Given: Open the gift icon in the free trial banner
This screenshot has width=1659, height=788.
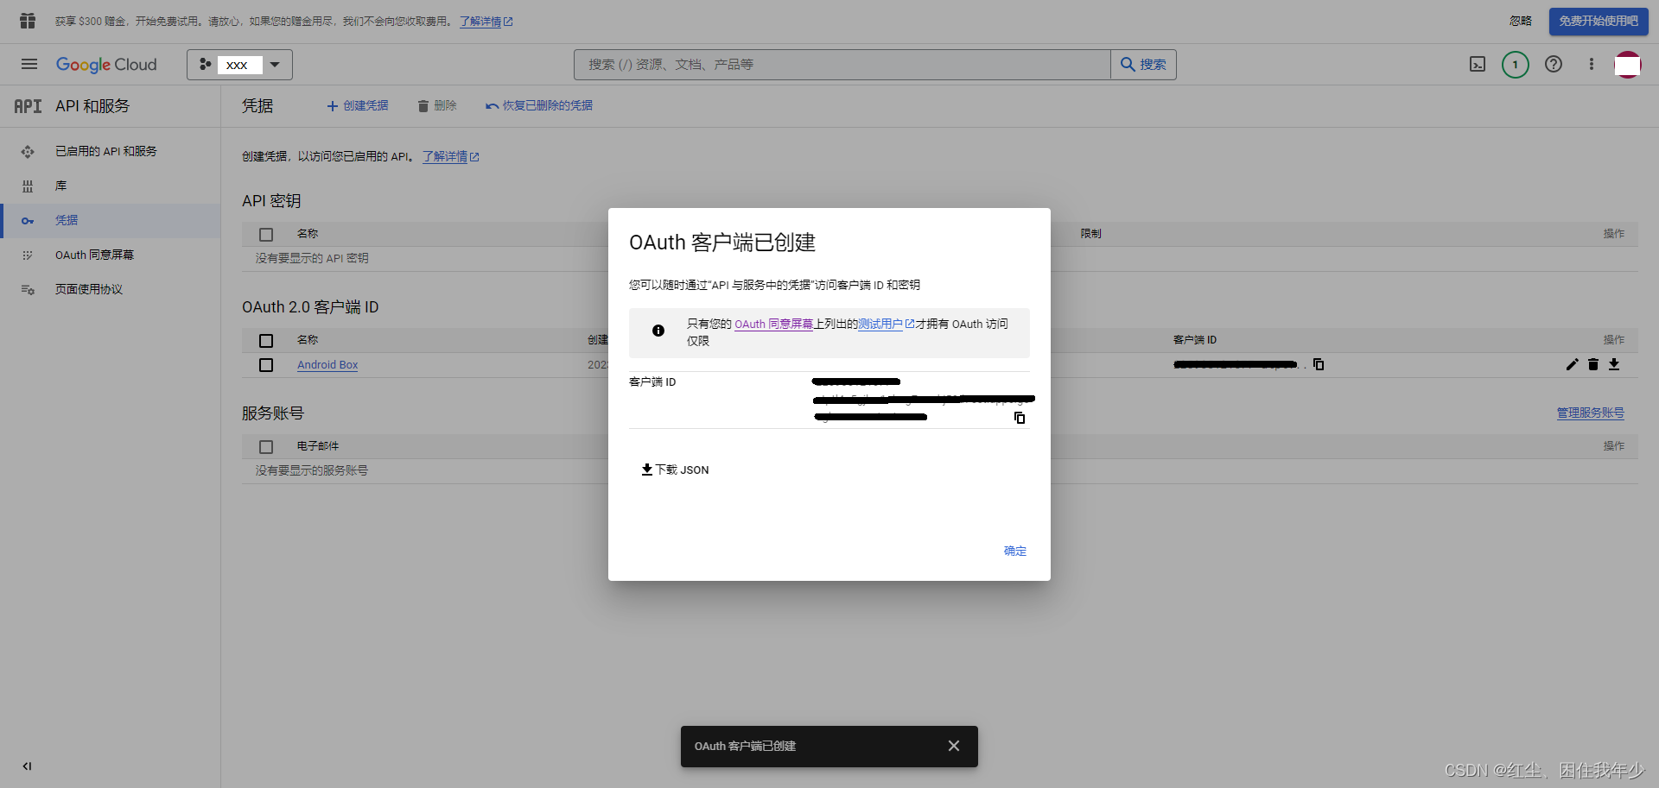Looking at the screenshot, I should (x=28, y=21).
